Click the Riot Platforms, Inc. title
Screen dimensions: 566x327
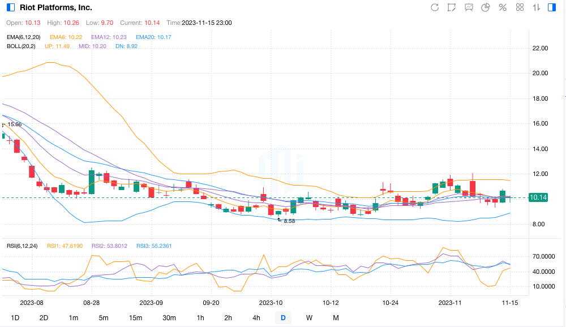click(x=55, y=7)
